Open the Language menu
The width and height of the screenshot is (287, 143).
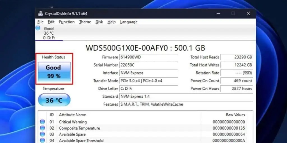[129, 22]
